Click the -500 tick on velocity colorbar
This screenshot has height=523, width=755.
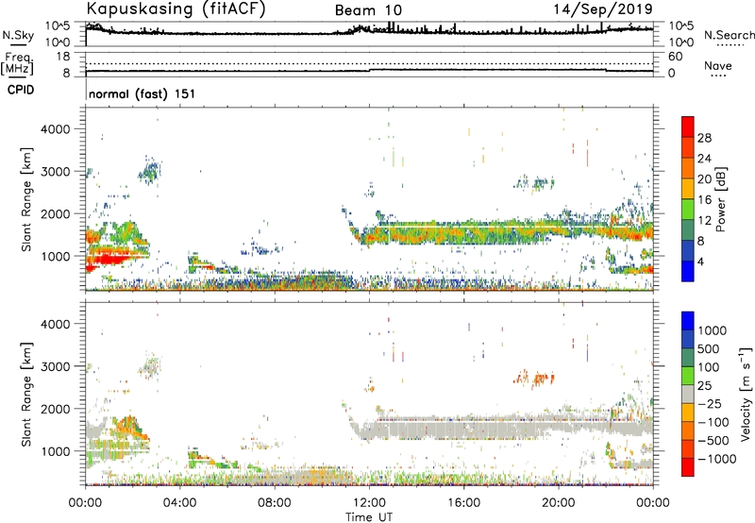pos(713,440)
